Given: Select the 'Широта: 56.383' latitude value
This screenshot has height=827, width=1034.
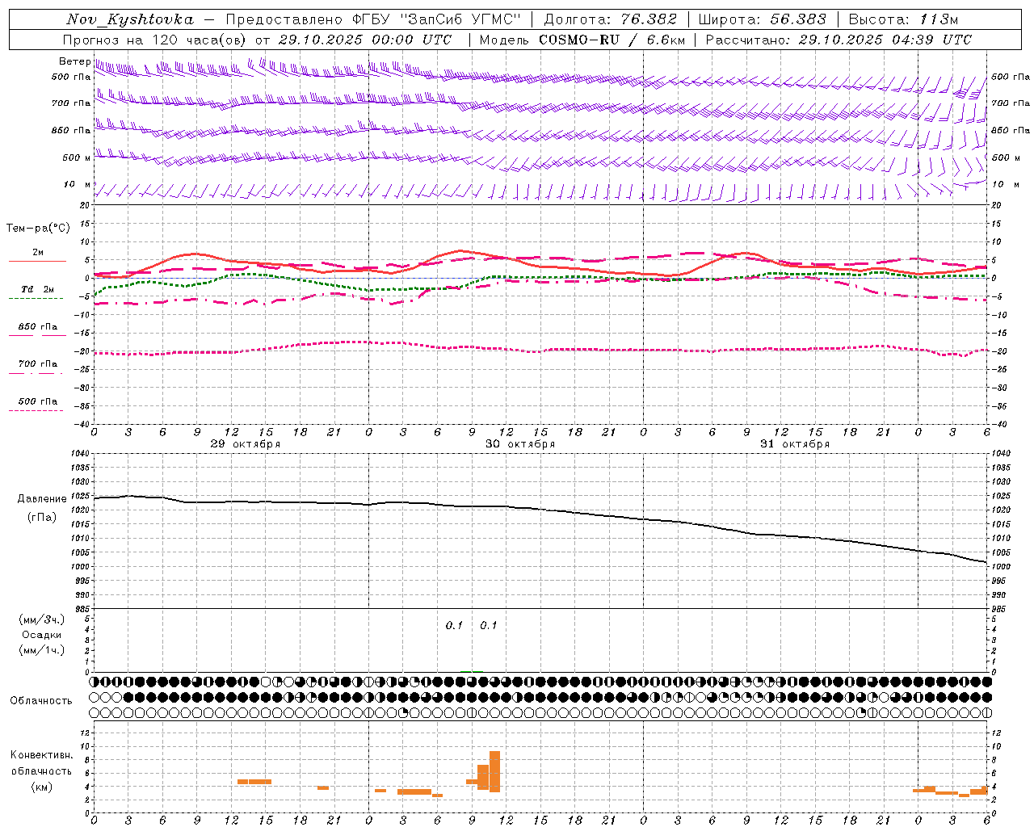Looking at the screenshot, I should click(762, 19).
